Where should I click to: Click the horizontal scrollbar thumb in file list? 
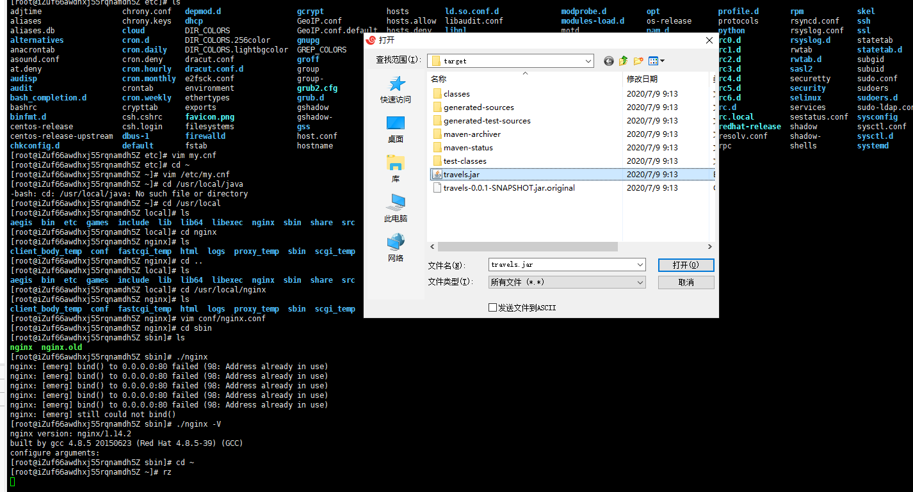click(528, 246)
